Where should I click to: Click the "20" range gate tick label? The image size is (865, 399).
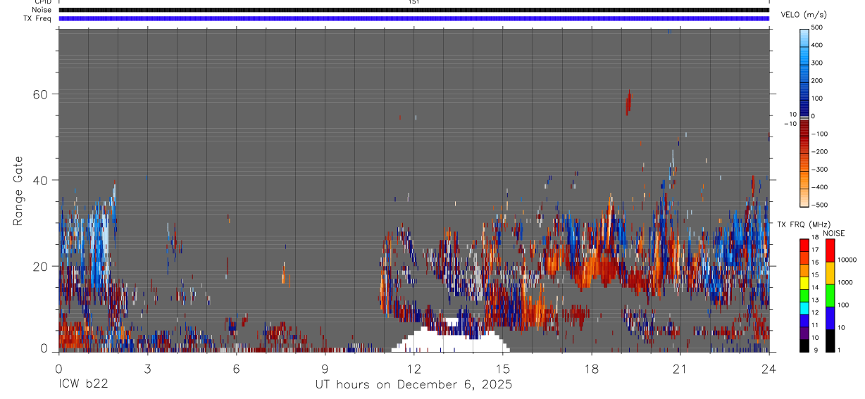[x=39, y=266]
